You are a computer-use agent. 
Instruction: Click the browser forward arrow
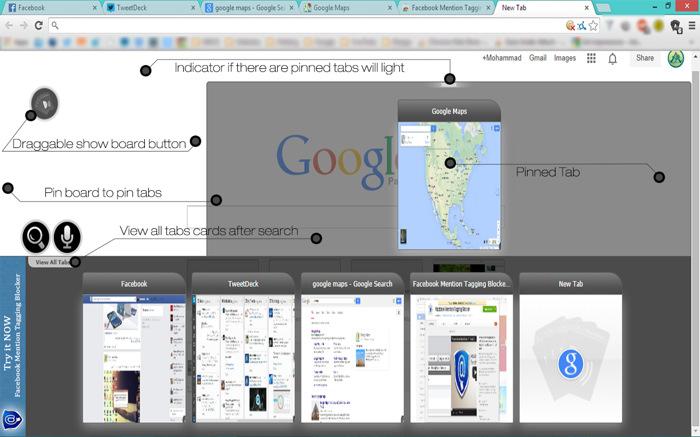click(24, 26)
